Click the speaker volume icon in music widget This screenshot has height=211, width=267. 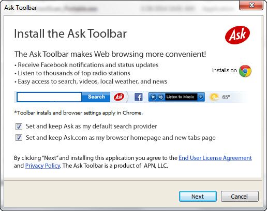(x=160, y=97)
